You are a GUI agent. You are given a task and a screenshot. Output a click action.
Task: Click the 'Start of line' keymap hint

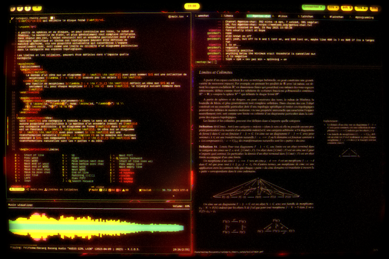(x=34, y=155)
